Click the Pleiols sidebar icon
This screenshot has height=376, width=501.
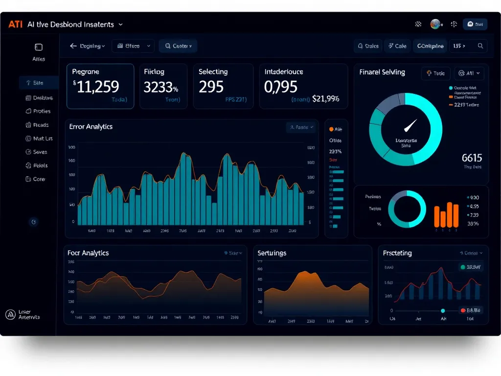coord(28,165)
